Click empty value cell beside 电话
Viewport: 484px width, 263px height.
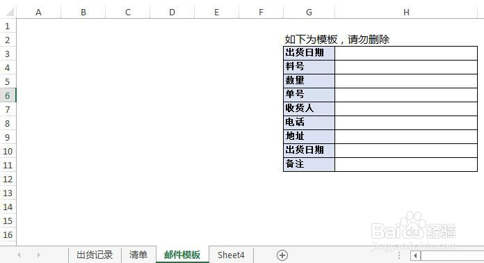[406, 122]
